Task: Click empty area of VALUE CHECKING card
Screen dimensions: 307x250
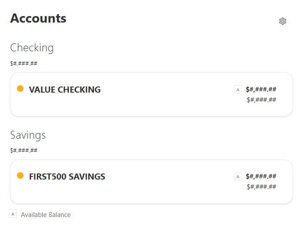Action: pos(152,104)
